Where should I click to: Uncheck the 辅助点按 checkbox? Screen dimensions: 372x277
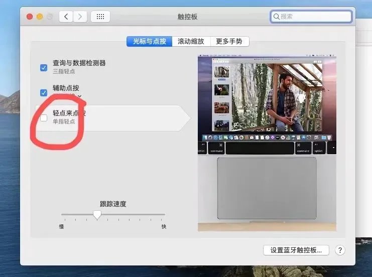44,92
